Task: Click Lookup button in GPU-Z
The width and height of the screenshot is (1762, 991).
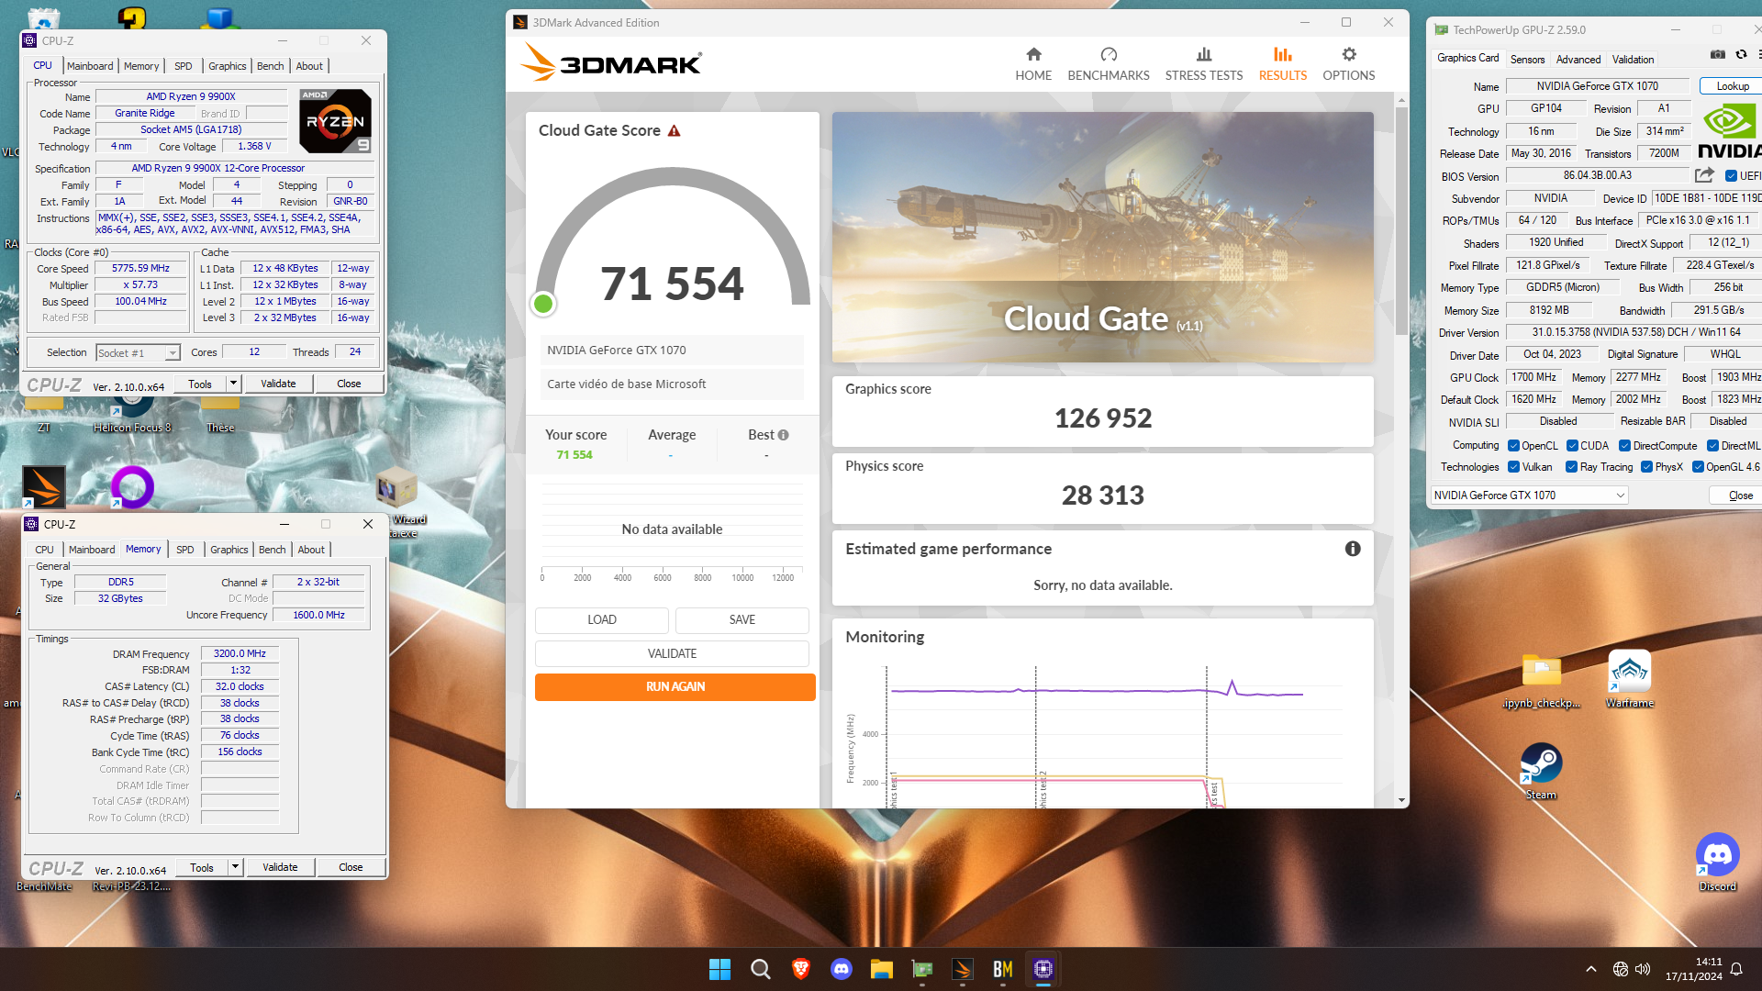Action: (1733, 86)
